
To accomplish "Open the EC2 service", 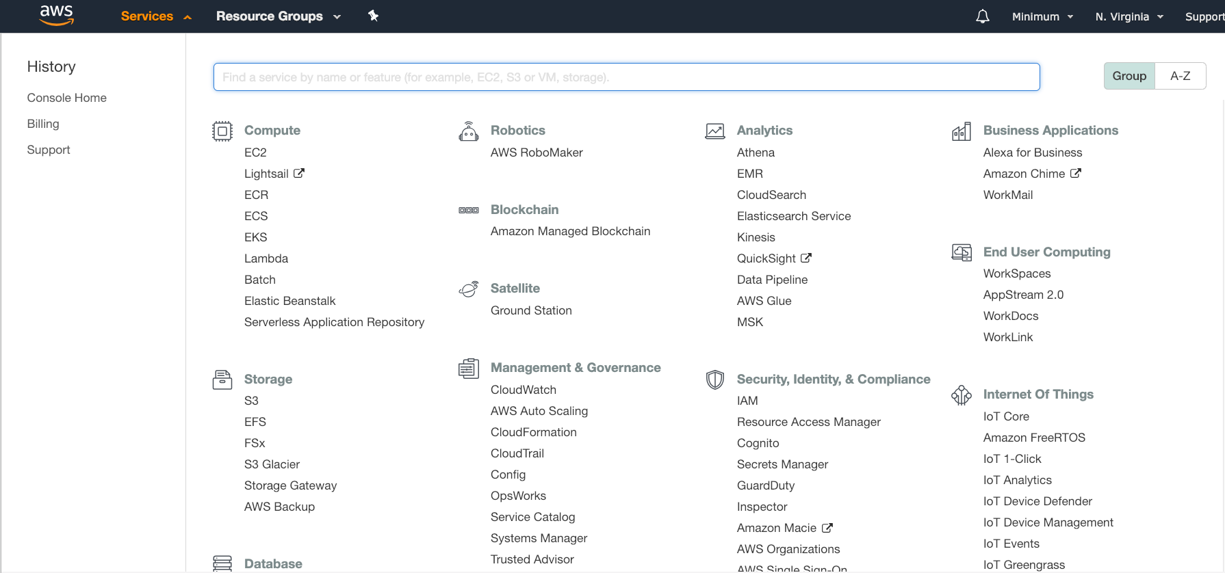I will [255, 152].
